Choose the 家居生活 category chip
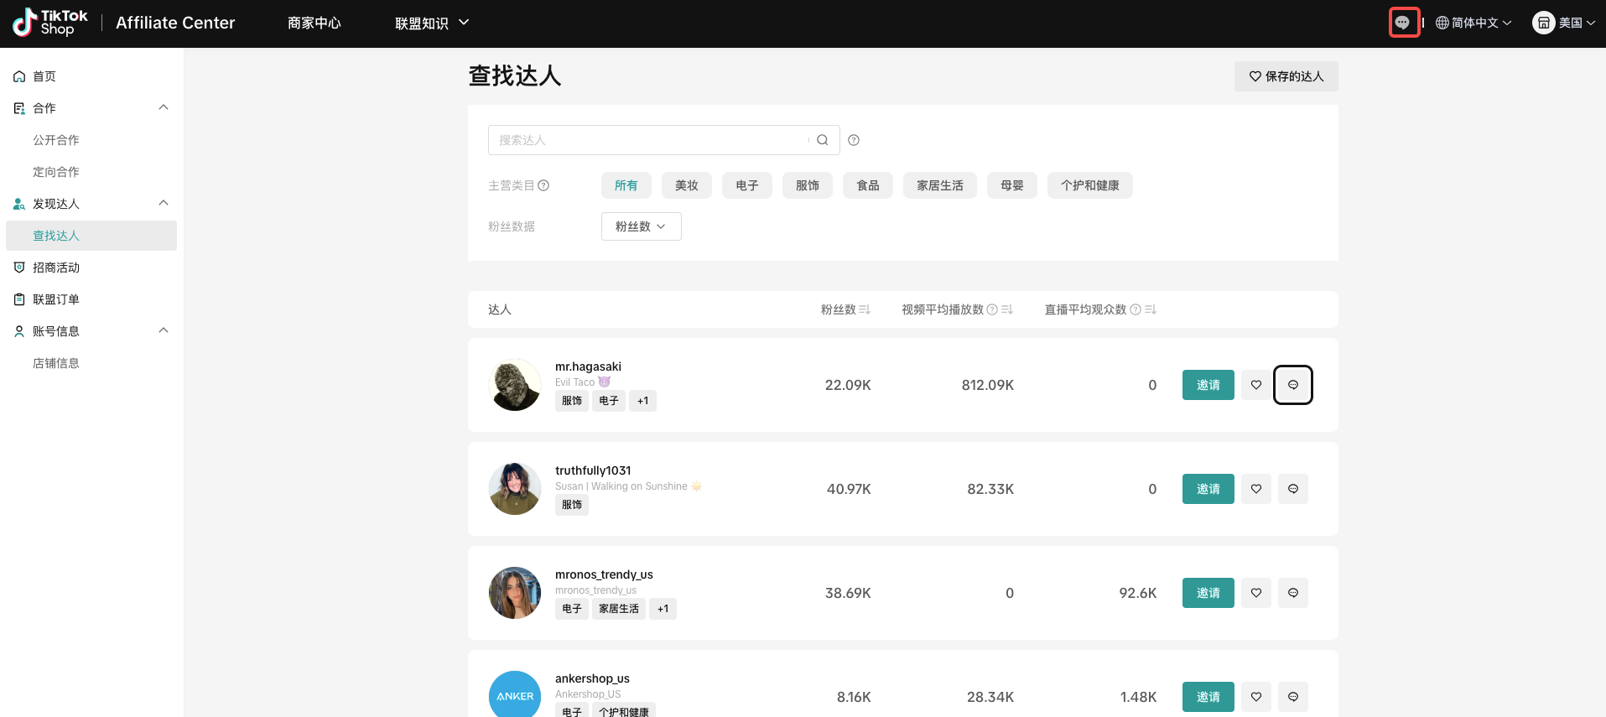This screenshot has width=1606, height=717. [939, 185]
